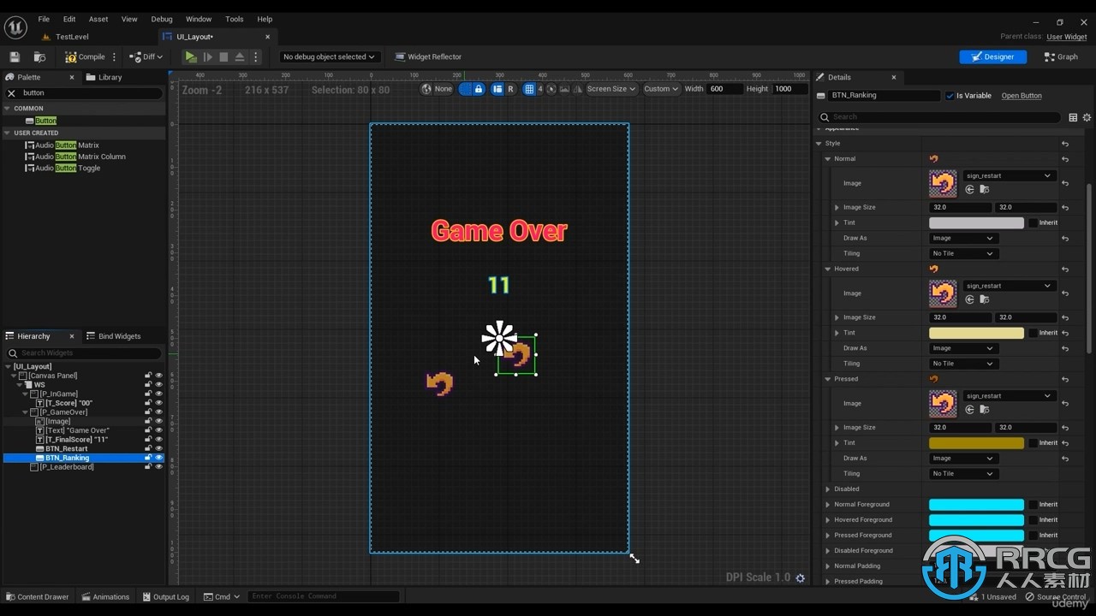Select Audio Button Toggle widget
Viewport: 1096px width, 616px height.
coord(68,169)
